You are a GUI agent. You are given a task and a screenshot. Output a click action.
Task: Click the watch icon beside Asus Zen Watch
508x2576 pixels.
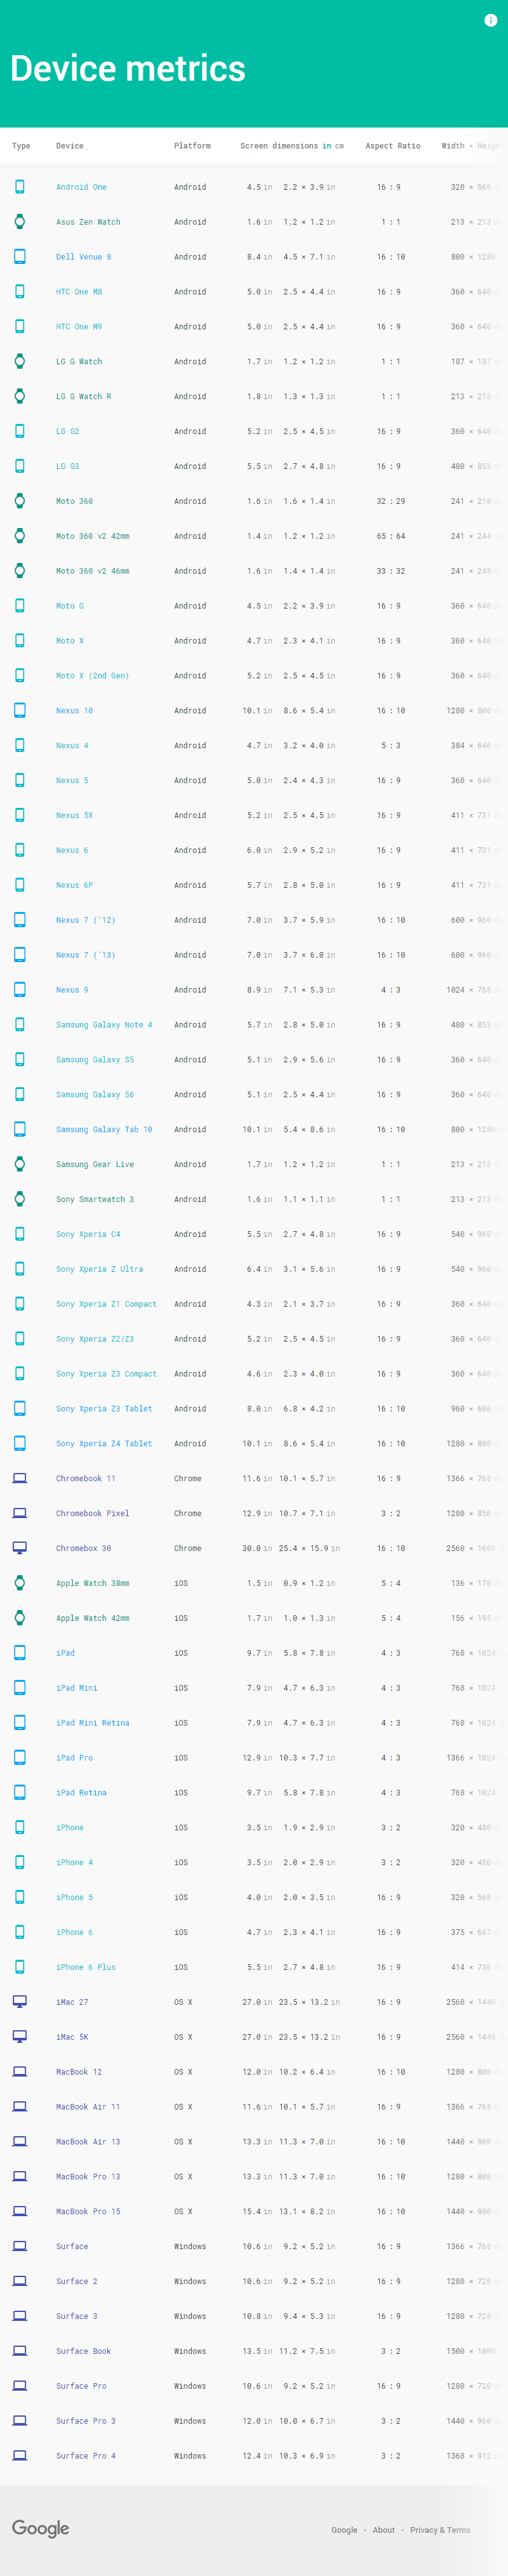point(19,222)
